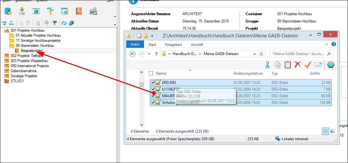The image size is (348, 163).
Task: Click the arrow-with-minus collapse icon
Action: point(11,23)
